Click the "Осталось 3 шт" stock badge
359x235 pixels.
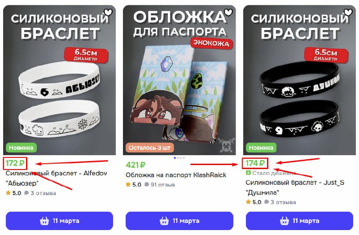click(x=149, y=148)
